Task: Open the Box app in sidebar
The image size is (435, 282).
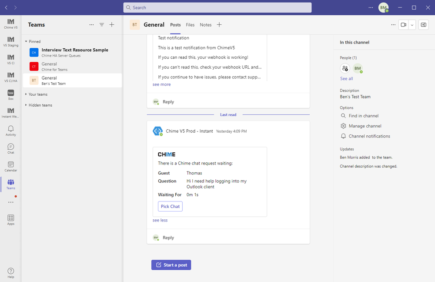Action: (10, 95)
